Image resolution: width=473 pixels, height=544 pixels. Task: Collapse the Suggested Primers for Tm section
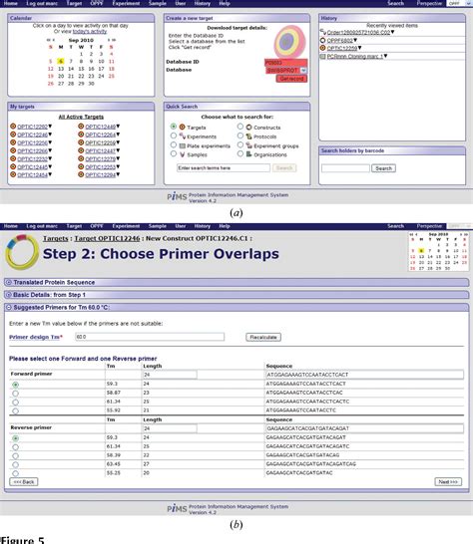pos(9,308)
